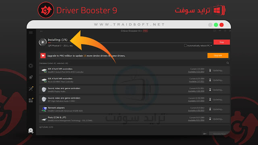The height and width of the screenshot is (145, 258).
Task: Open the hamburger menu in sidebar
Action: point(31,33)
